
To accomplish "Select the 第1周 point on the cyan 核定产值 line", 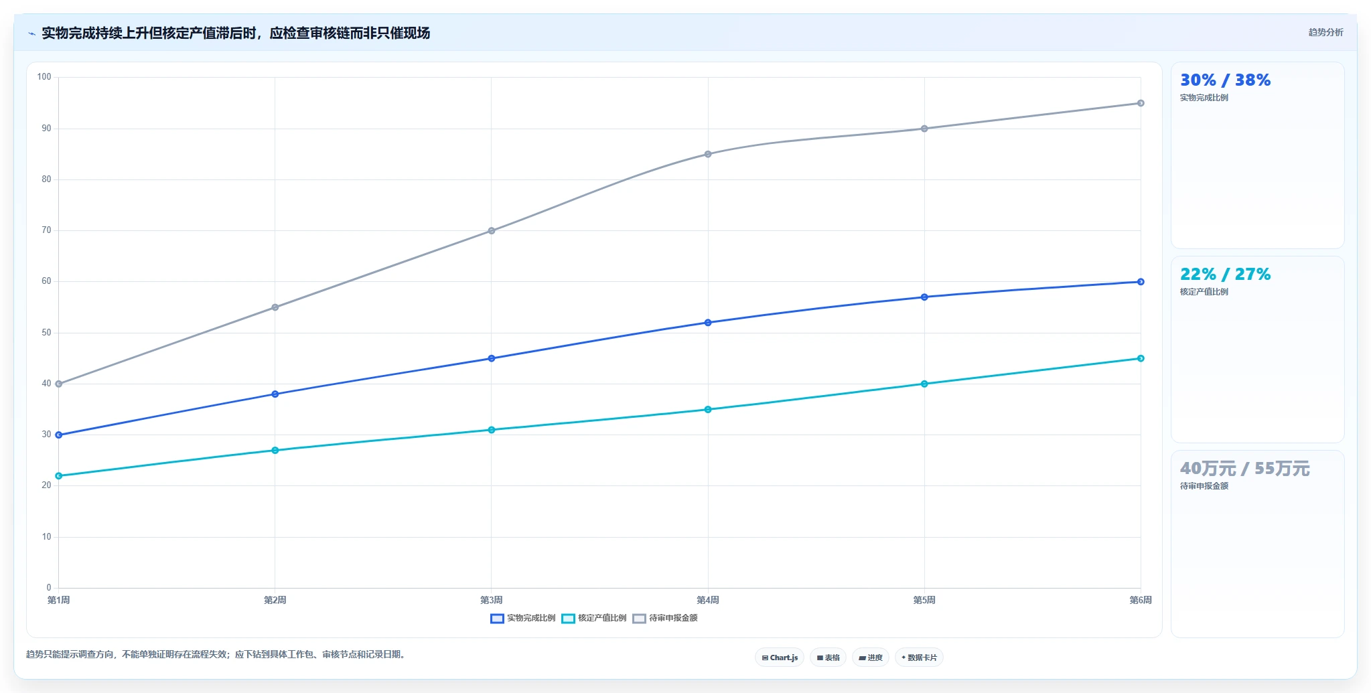I will (x=59, y=476).
